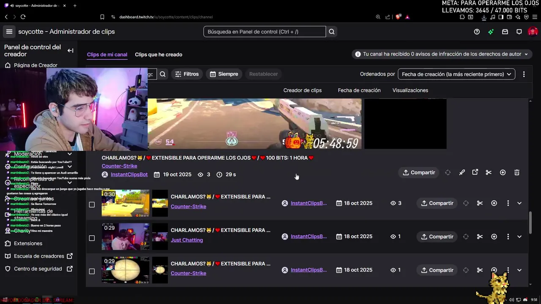Open the inbox notifications icon
This screenshot has width=541, height=304.
(505, 32)
